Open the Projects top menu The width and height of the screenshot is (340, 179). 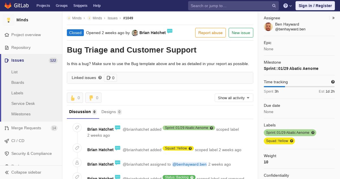coord(43,6)
